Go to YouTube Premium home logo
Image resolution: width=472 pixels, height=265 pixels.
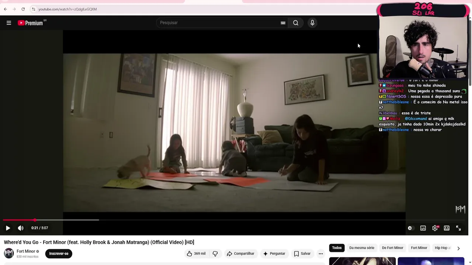coord(30,23)
